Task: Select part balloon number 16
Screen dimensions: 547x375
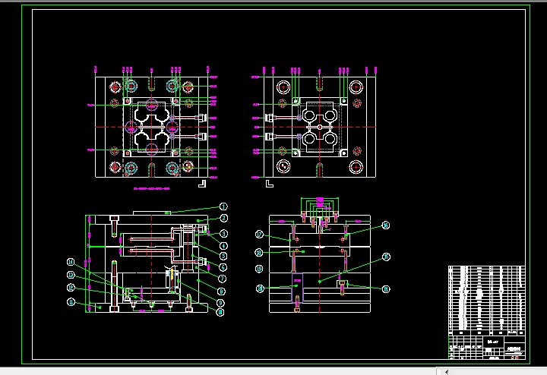Action: pyautogui.click(x=385, y=225)
